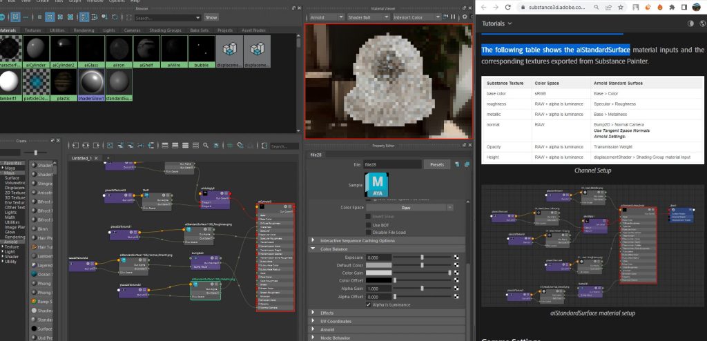Adjust the Exposure slider
This screenshot has width=707, height=341.
[x=422, y=257]
